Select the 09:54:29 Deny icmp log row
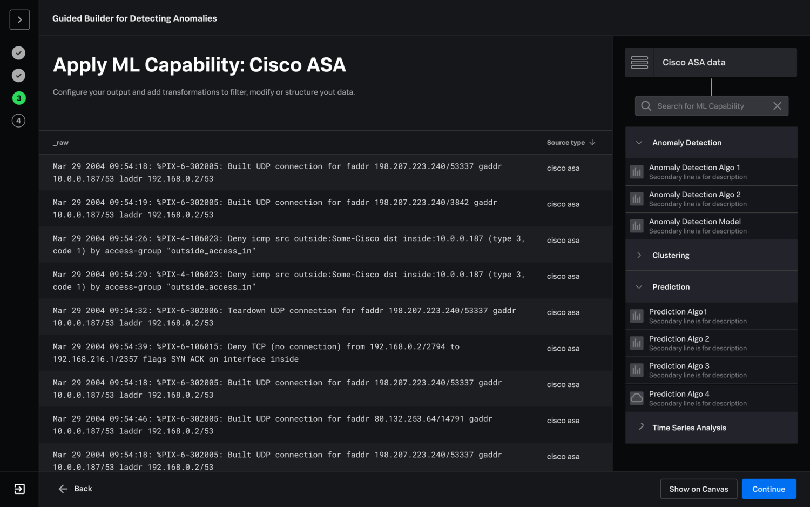The image size is (810, 507). (326, 281)
